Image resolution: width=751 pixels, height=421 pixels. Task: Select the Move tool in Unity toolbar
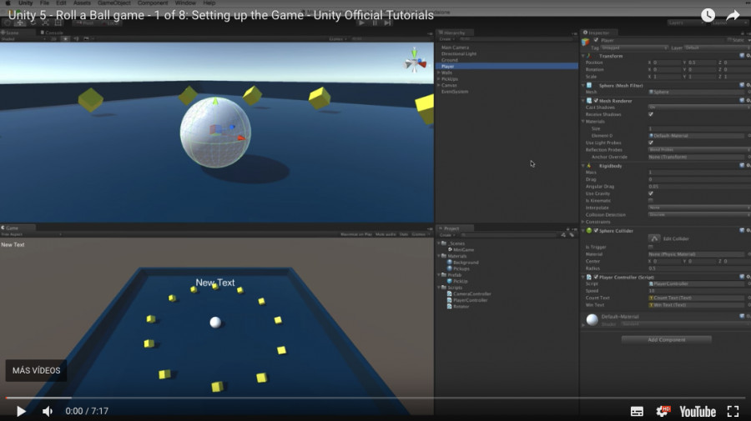point(20,23)
